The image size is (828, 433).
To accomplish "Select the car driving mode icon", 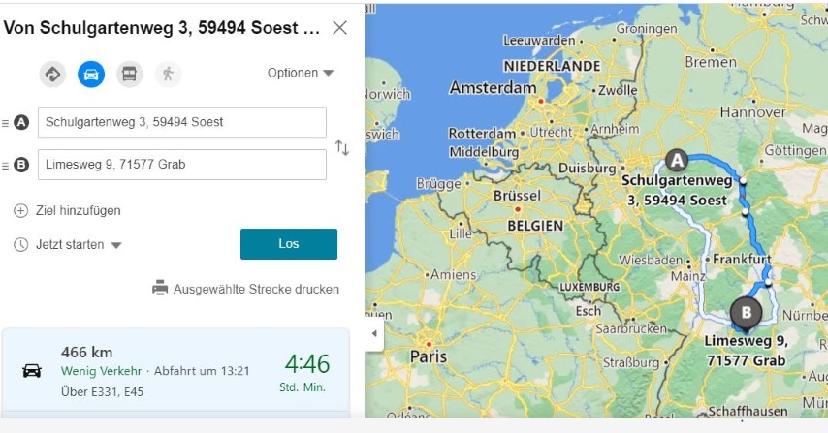I will pyautogui.click(x=91, y=74).
